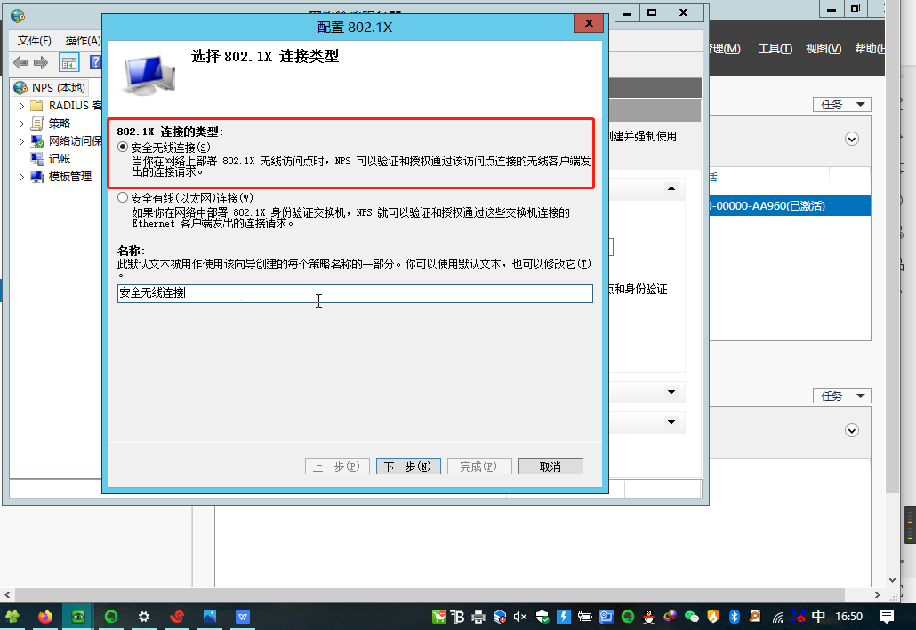The height and width of the screenshot is (630, 916).
Task: Click the battery power tray icon
Action: pyautogui.click(x=585, y=617)
